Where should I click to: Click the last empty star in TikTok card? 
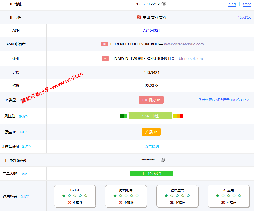[x=86, y=196]
